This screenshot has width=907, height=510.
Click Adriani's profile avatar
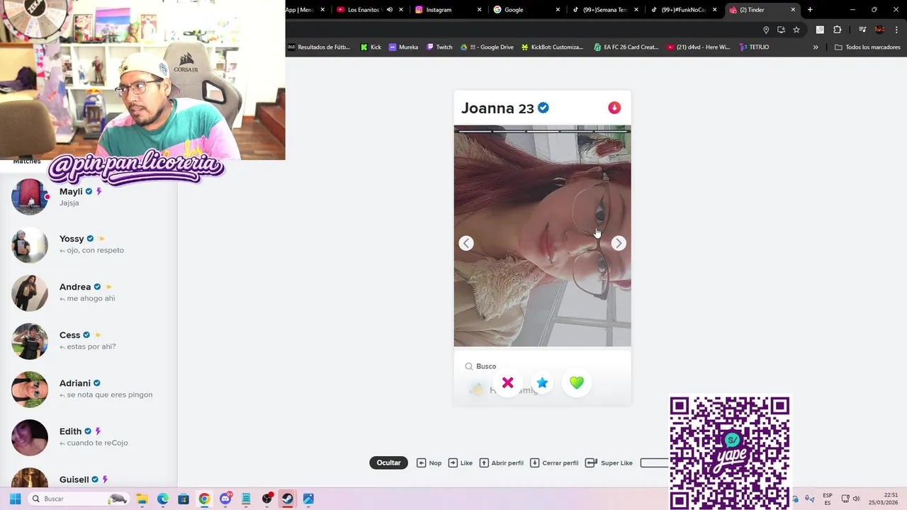tap(30, 390)
